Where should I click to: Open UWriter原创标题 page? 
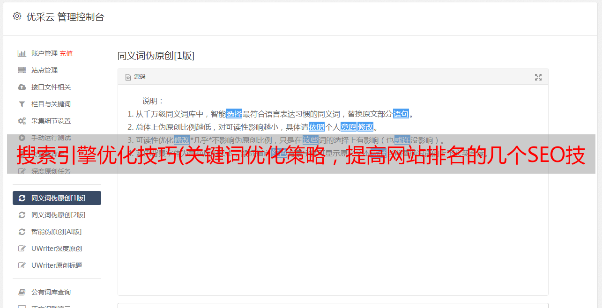click(57, 265)
